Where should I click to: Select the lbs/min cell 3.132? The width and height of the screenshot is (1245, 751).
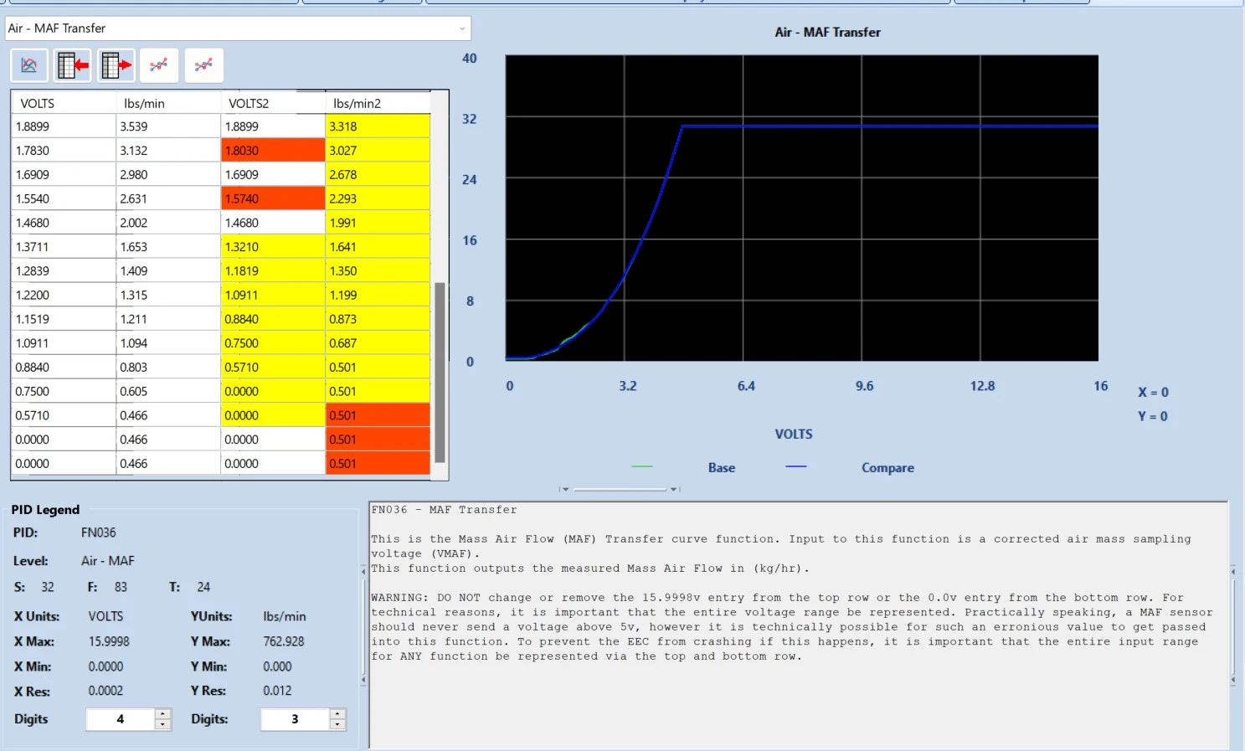pyautogui.click(x=168, y=151)
